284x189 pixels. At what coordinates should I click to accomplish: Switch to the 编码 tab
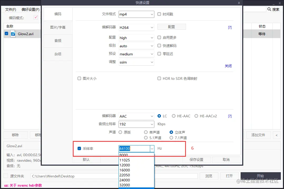coord(58,14)
